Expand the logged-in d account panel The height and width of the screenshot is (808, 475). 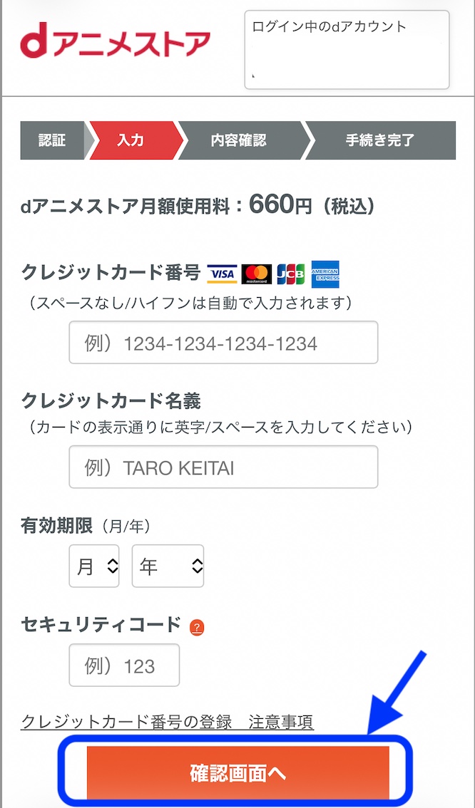[x=347, y=48]
